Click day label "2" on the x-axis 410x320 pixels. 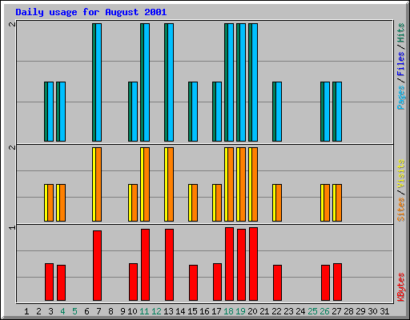[x=38, y=311]
